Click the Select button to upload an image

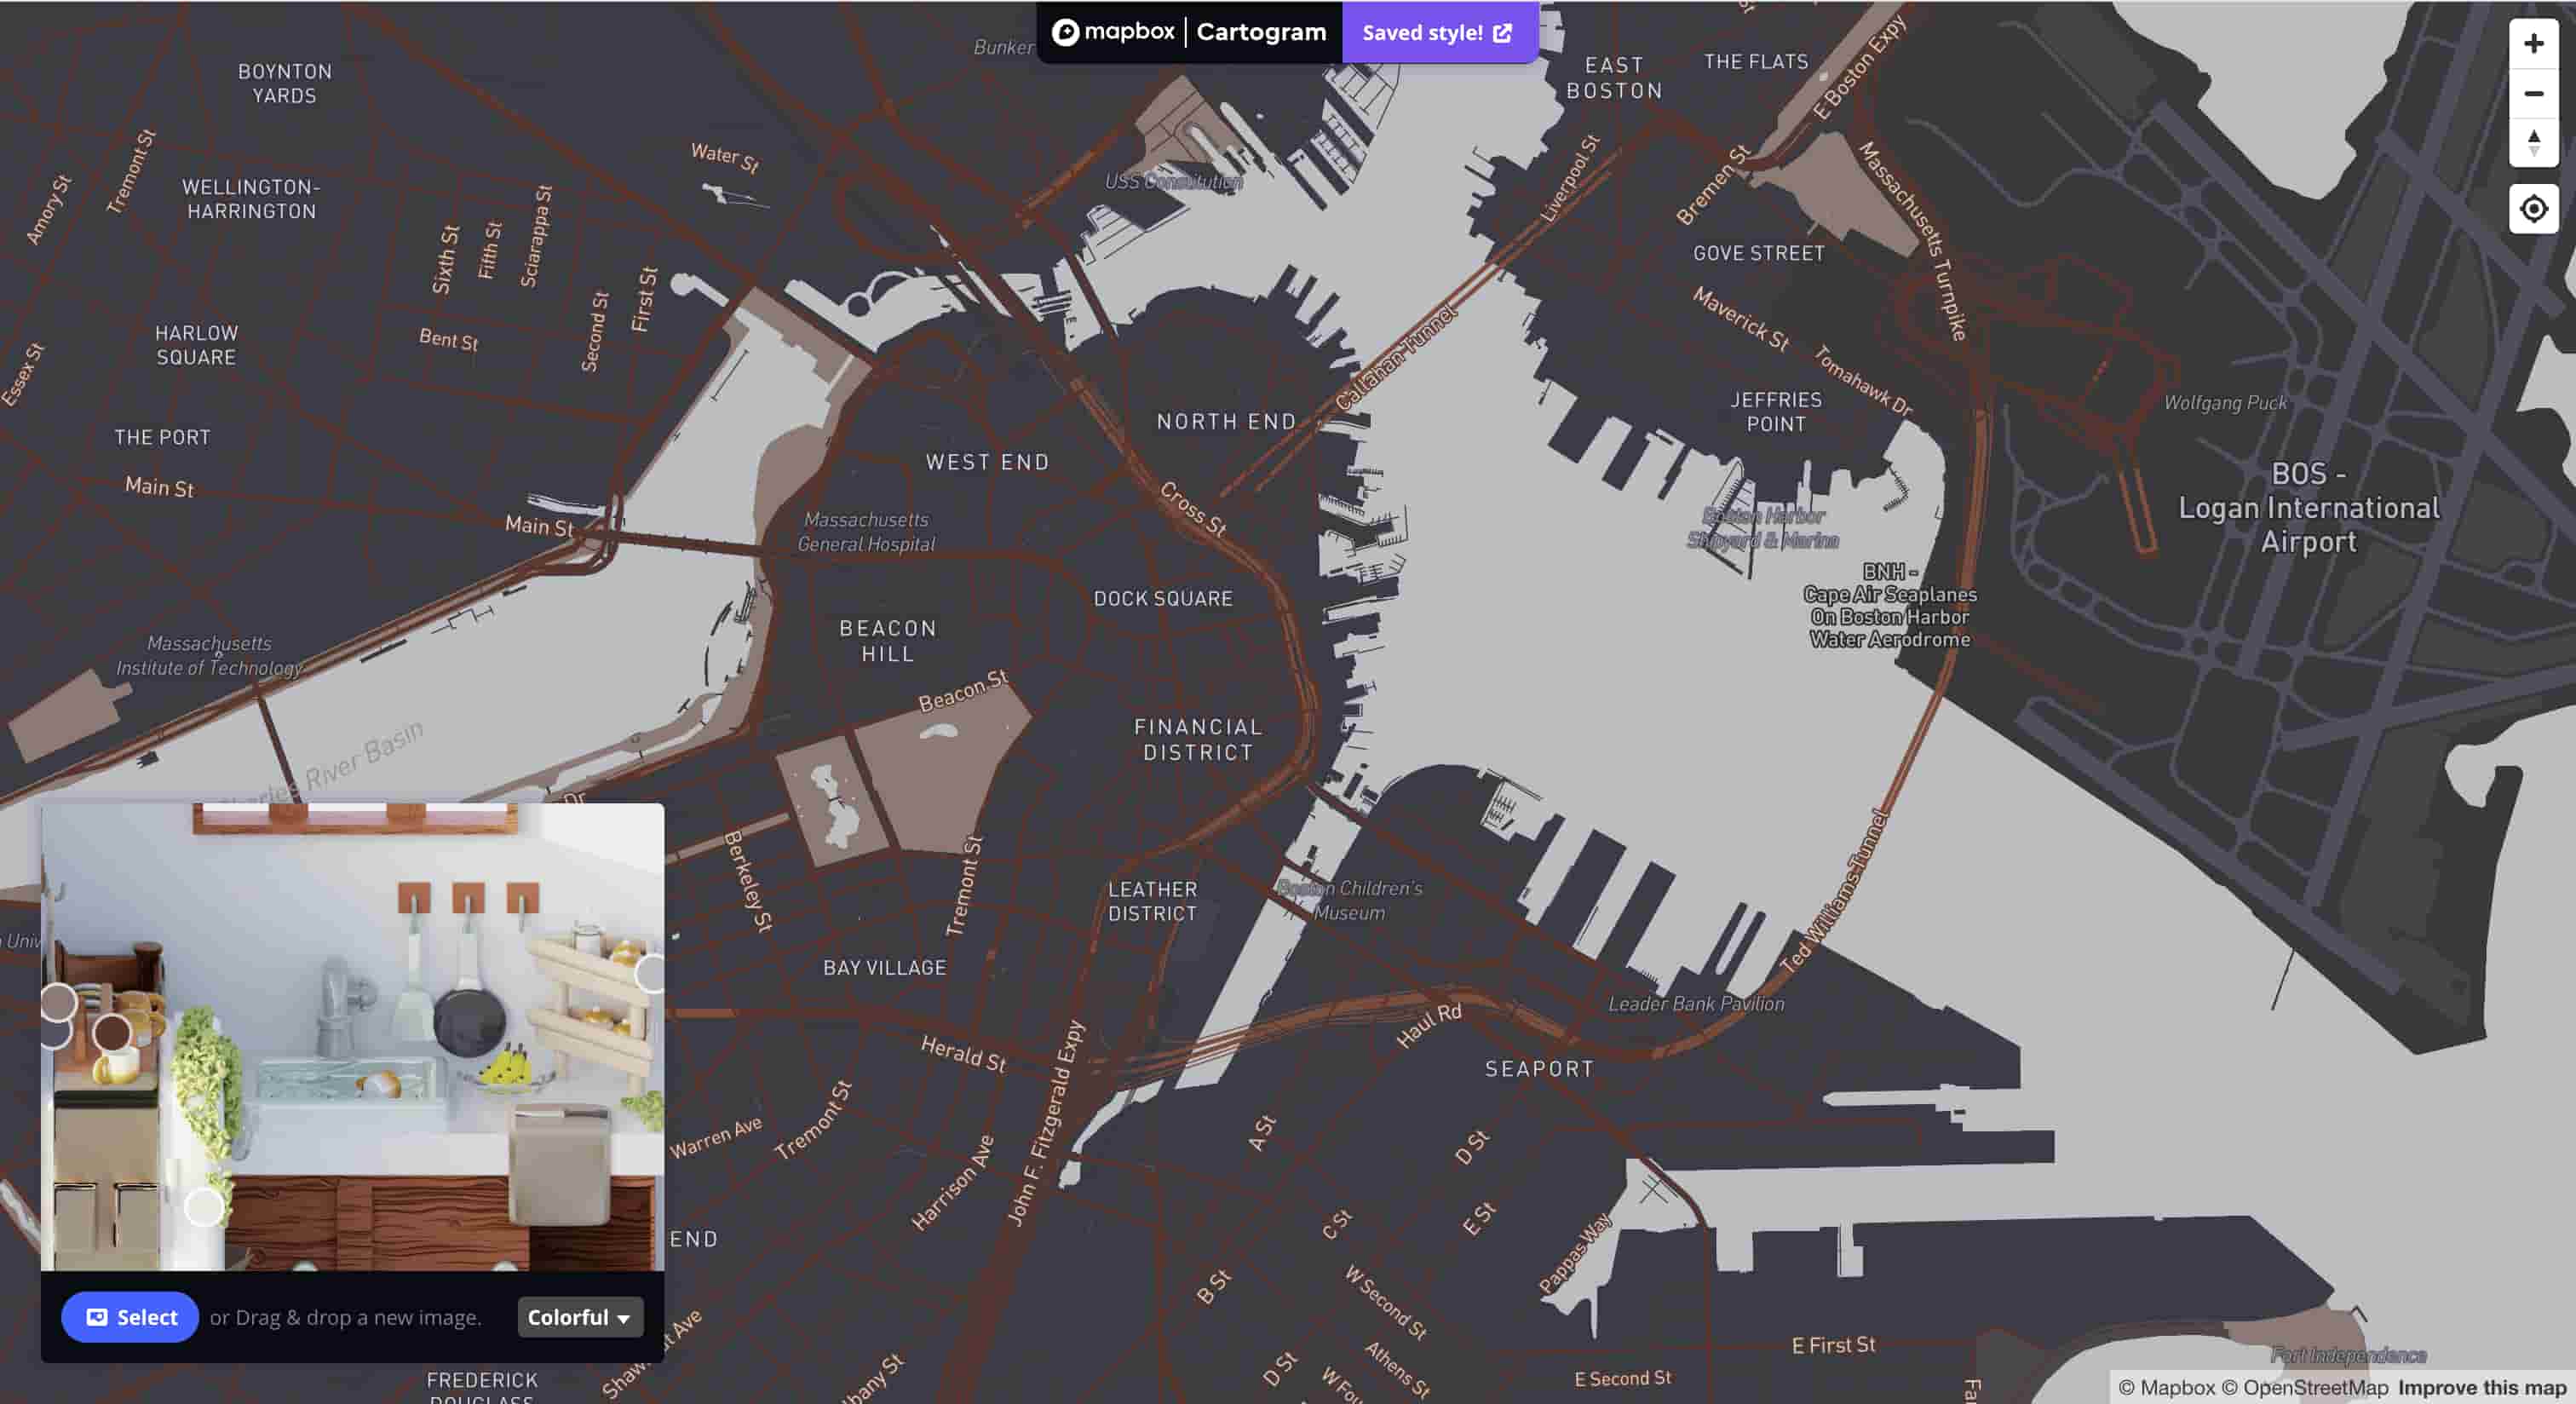(x=129, y=1317)
